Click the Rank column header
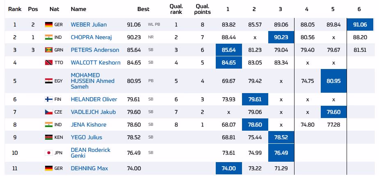This screenshot has height=176, width=379. pos(15,9)
